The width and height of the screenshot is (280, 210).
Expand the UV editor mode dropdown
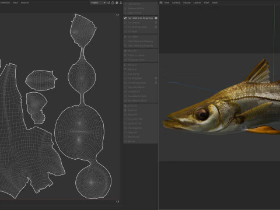[x=98, y=2]
